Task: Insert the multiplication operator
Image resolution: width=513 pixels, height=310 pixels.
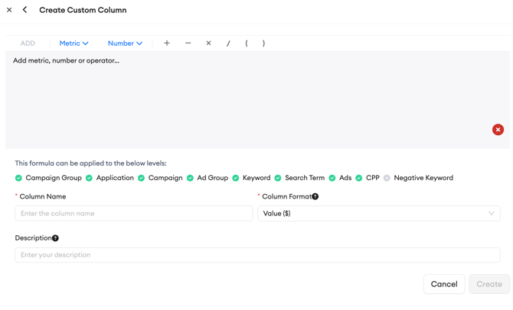Action: point(208,44)
